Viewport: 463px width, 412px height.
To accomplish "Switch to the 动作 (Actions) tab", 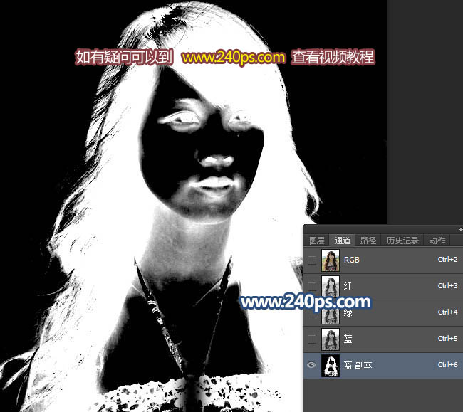I will [x=437, y=241].
